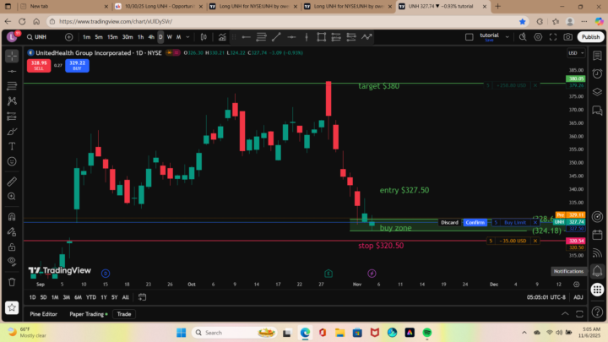
Task: Expand the tutorial layout dropdown
Action: click(x=507, y=37)
